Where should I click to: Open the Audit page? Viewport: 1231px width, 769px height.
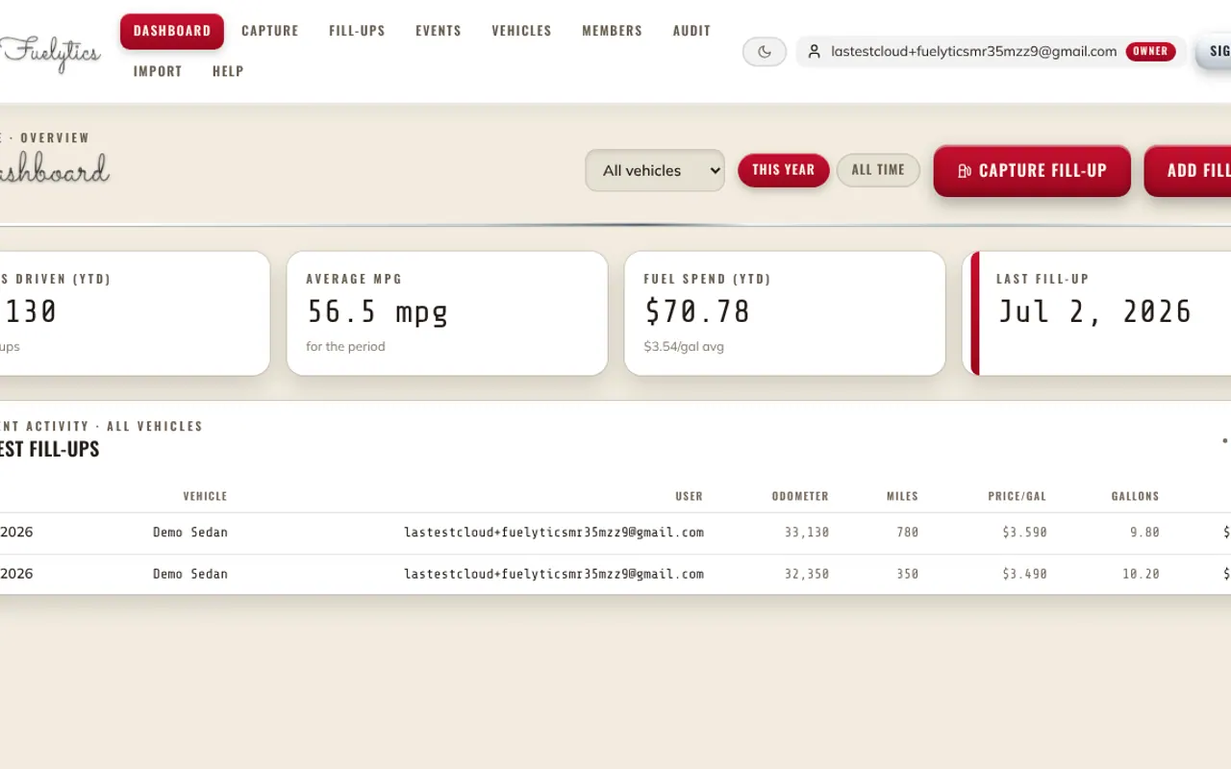[691, 31]
